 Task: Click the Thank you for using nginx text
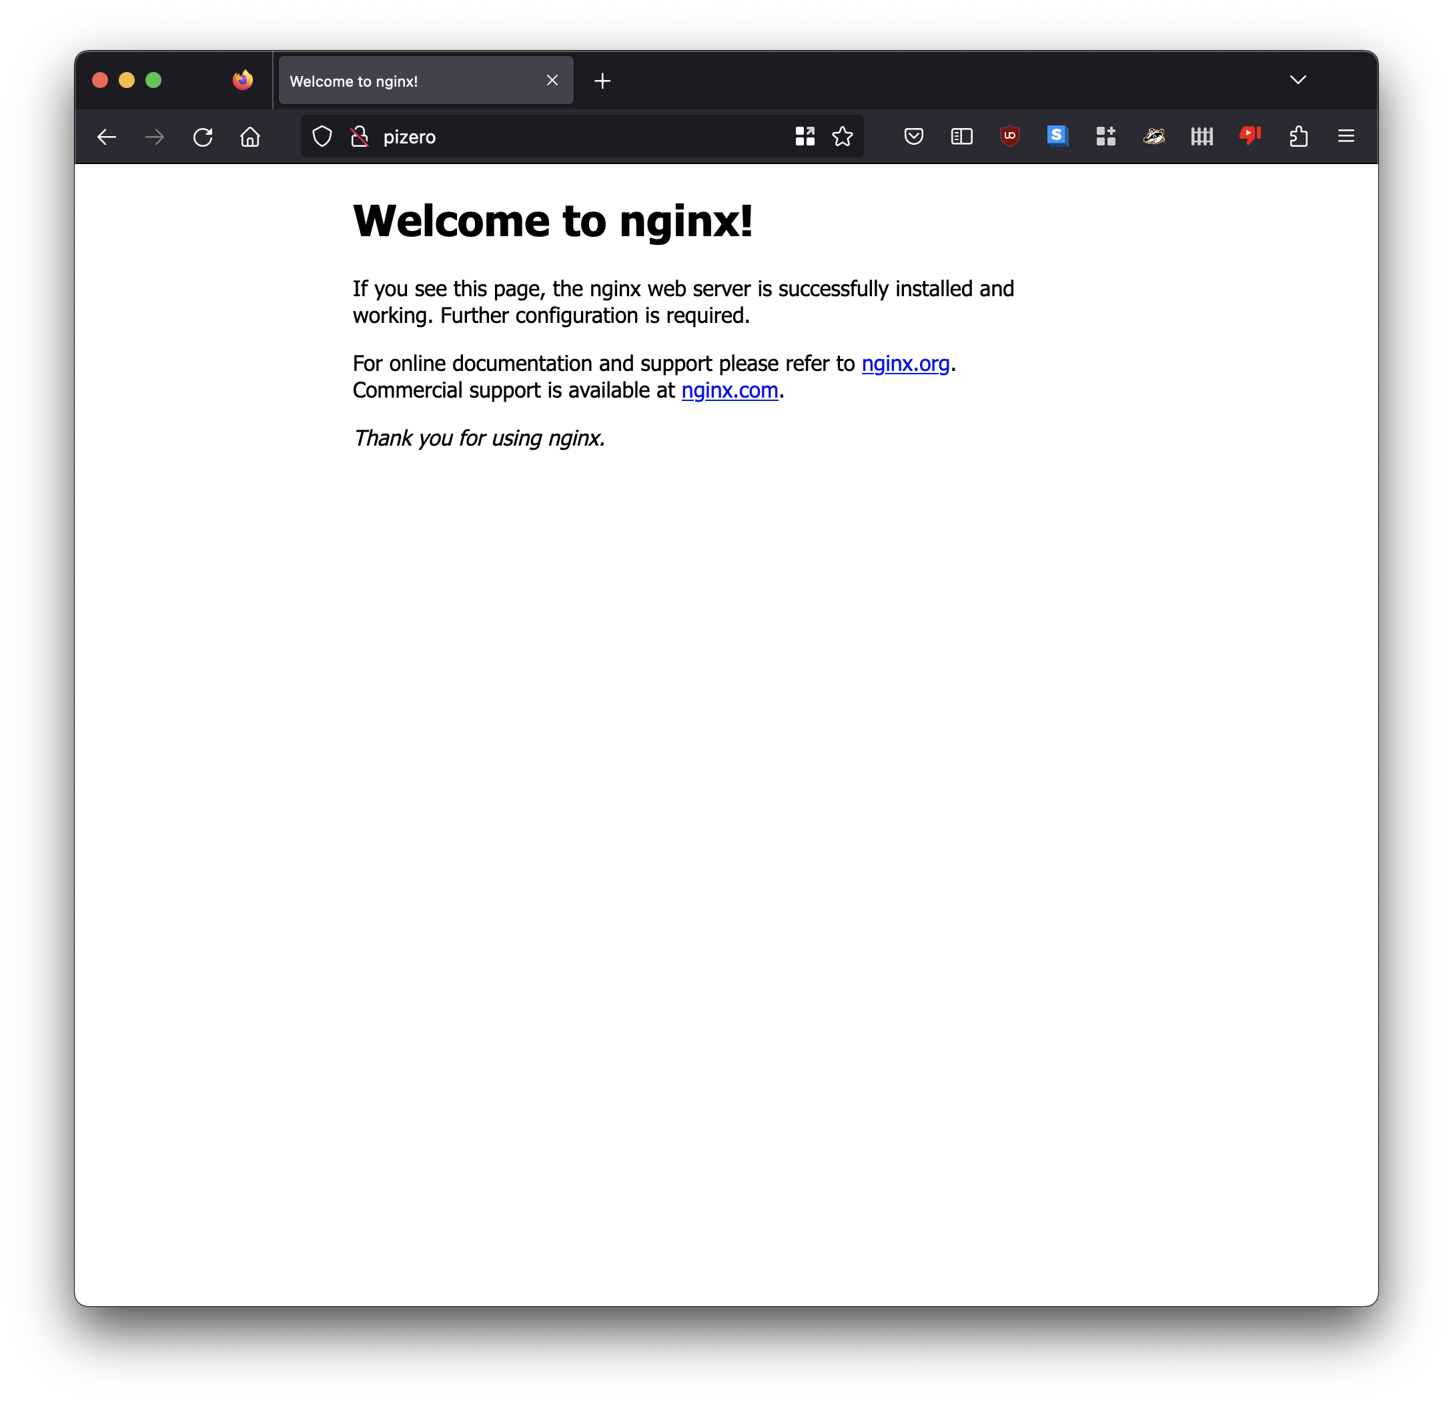tap(479, 439)
